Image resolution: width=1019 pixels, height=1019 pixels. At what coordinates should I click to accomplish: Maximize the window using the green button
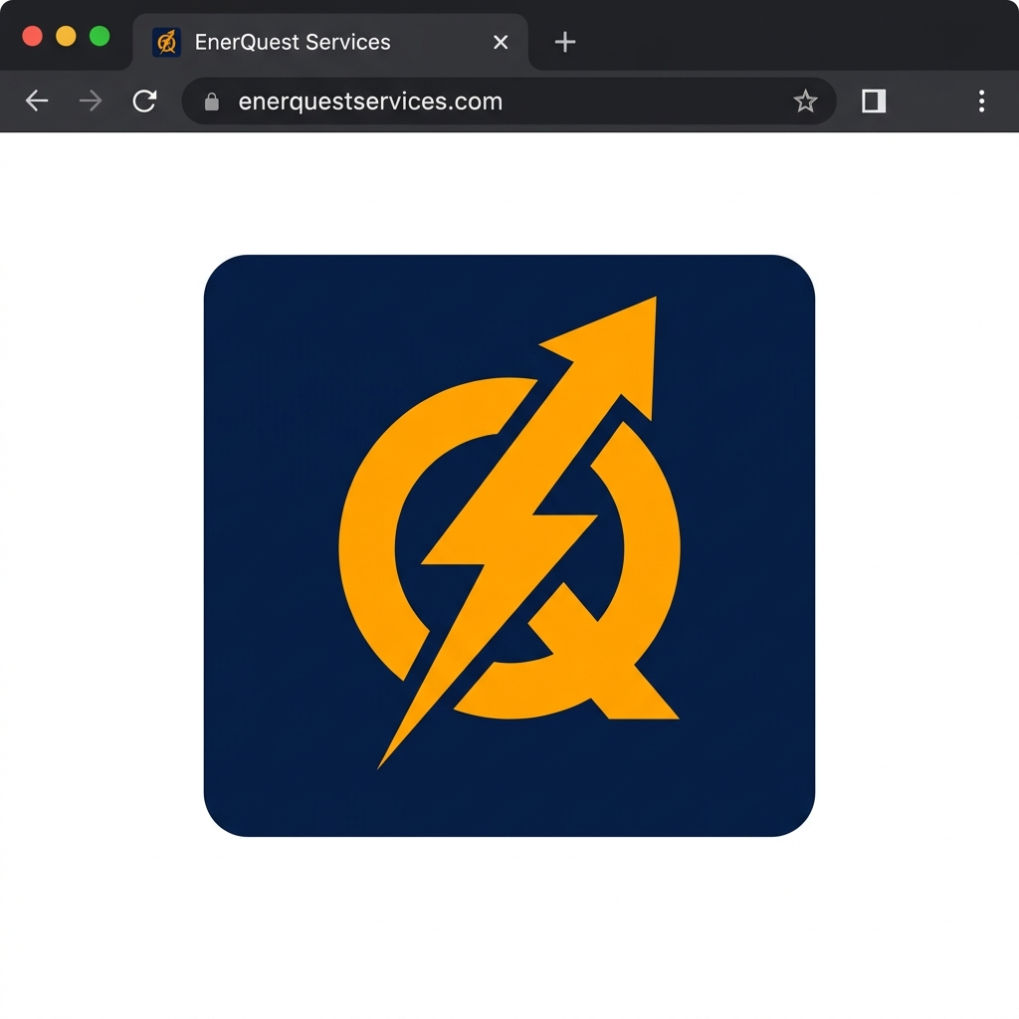100,36
